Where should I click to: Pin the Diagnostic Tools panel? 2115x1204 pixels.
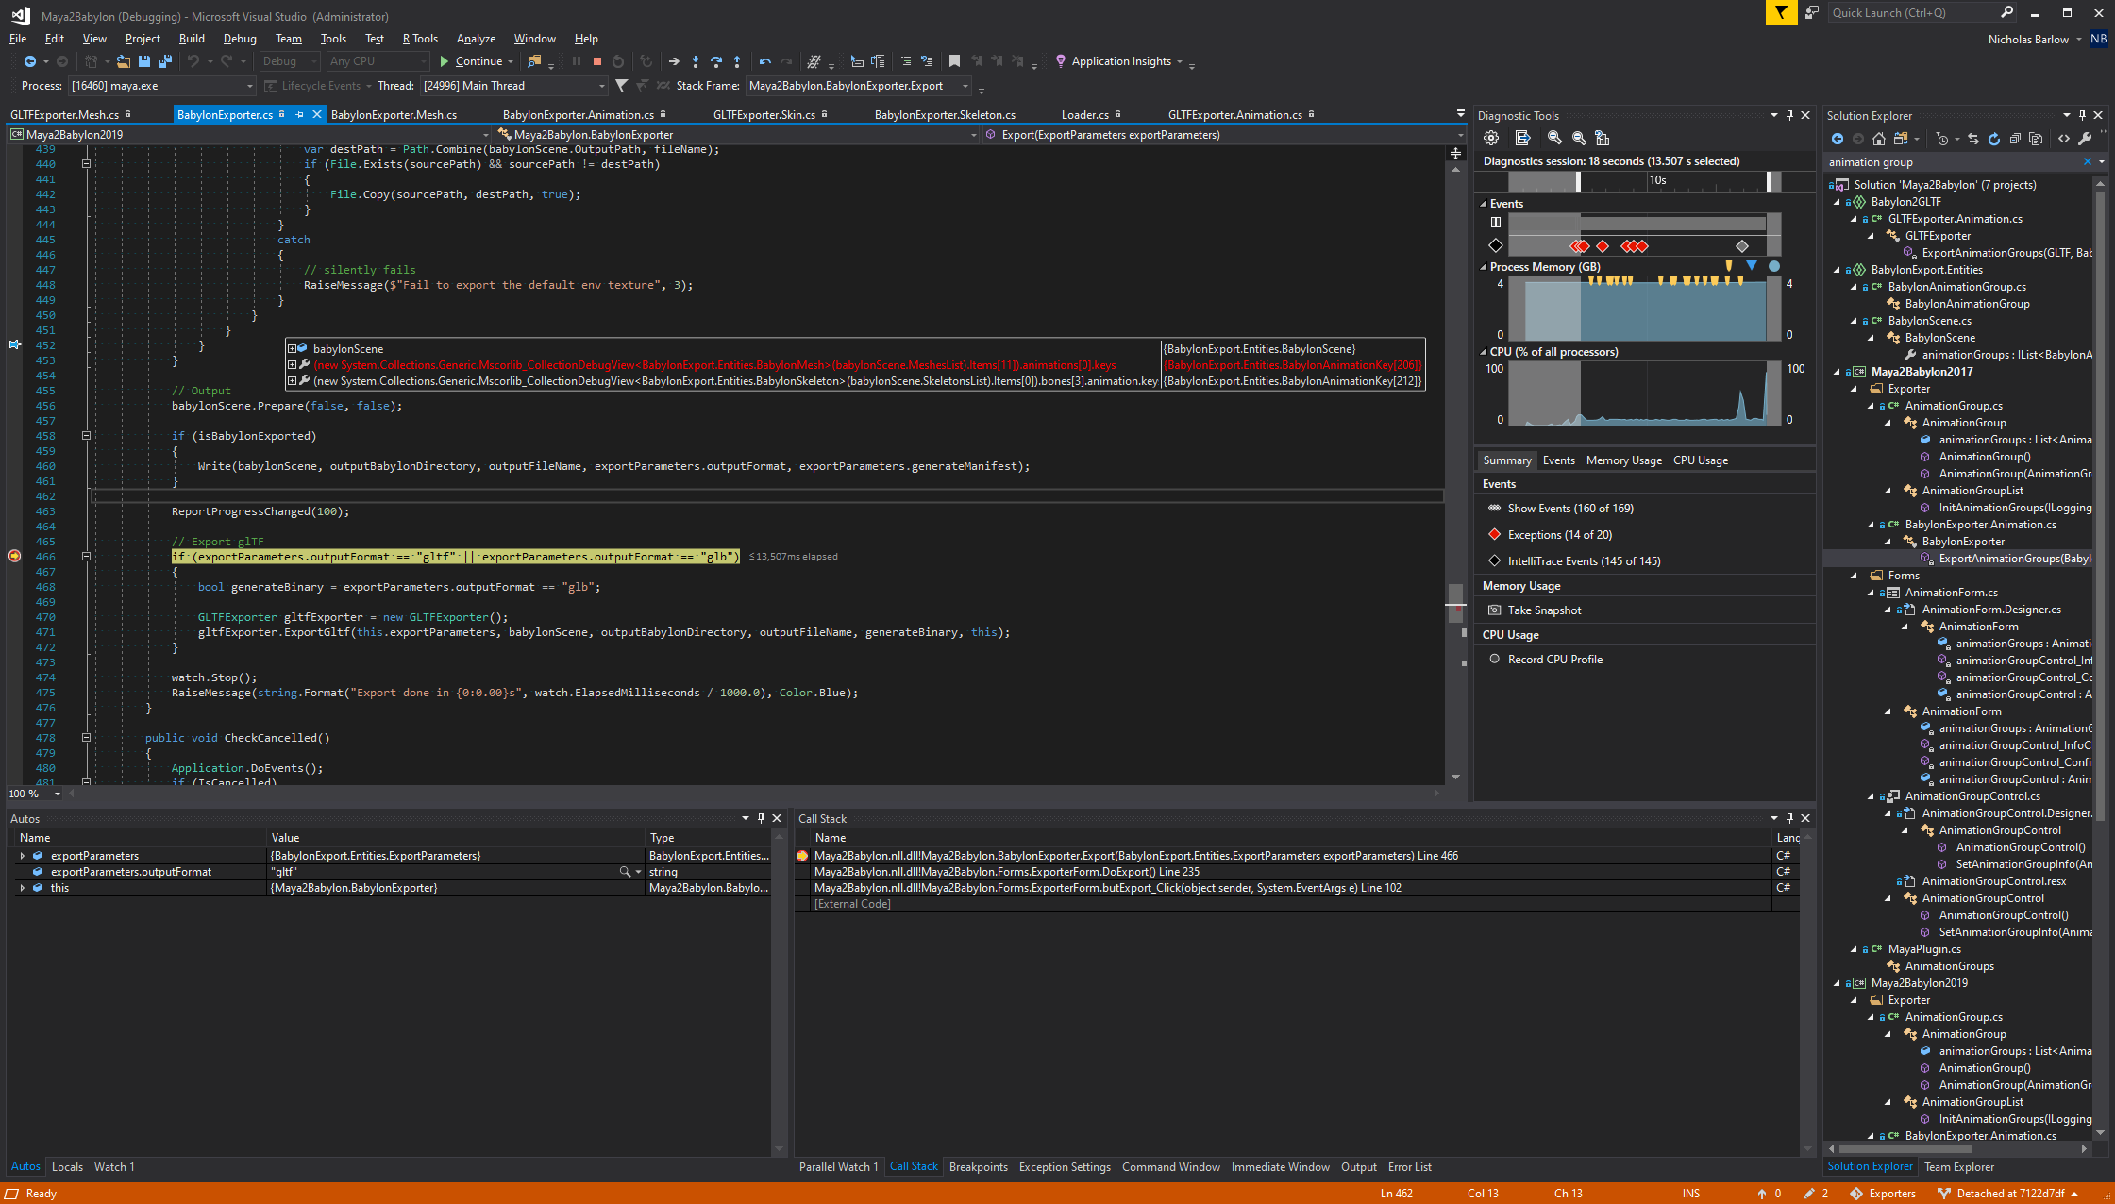1789,115
